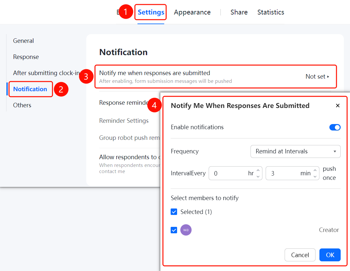This screenshot has width=350, height=271.
Task: Click the Creator label
Action: 329,230
